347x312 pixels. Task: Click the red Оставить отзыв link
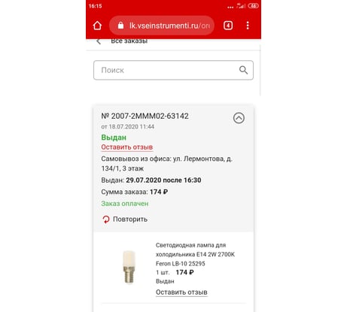127,147
